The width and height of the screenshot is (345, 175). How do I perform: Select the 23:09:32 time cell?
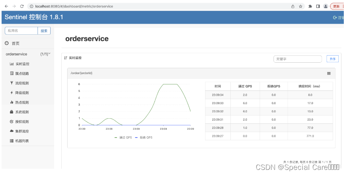(x=218, y=111)
